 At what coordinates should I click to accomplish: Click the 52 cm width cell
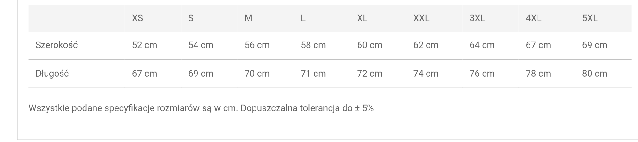pos(145,45)
